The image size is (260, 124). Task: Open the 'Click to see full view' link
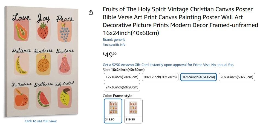pyautogui.click(x=41, y=121)
